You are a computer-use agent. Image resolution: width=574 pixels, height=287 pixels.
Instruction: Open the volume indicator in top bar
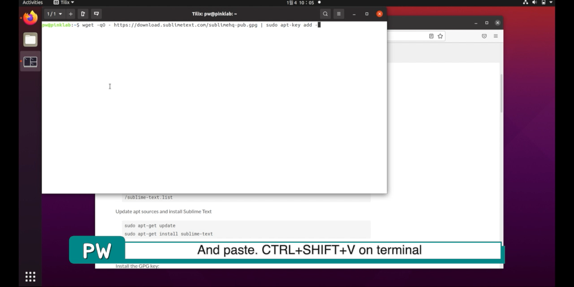coord(535,3)
